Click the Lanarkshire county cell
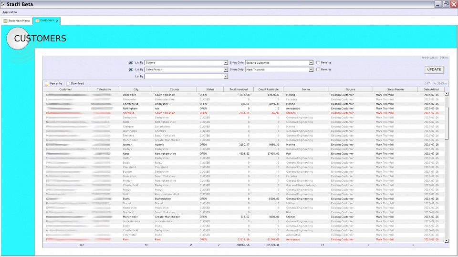Viewport: 458px width, 257px height. pos(162,127)
